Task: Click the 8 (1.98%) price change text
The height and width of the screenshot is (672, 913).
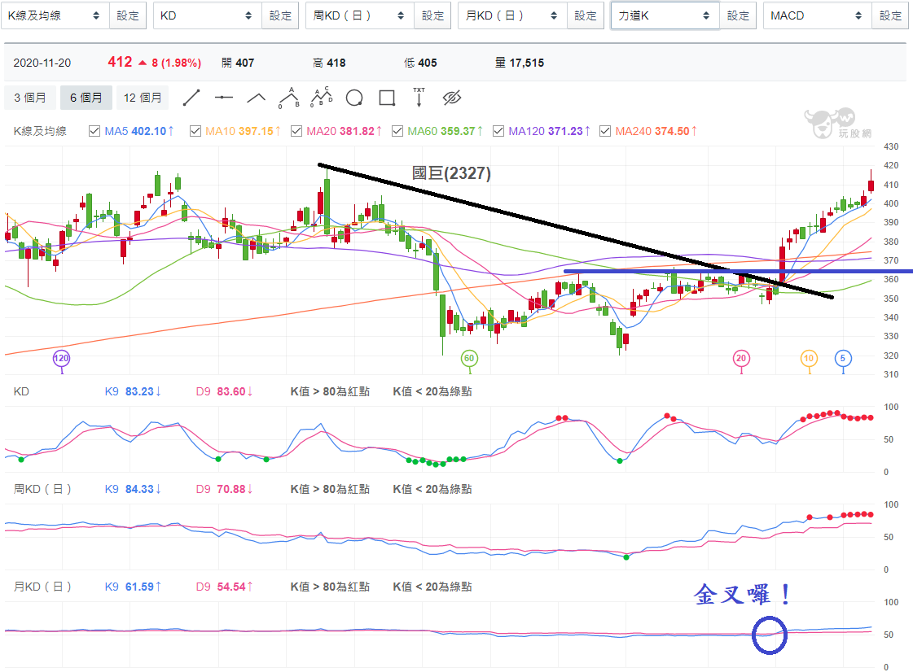Action: [177, 63]
